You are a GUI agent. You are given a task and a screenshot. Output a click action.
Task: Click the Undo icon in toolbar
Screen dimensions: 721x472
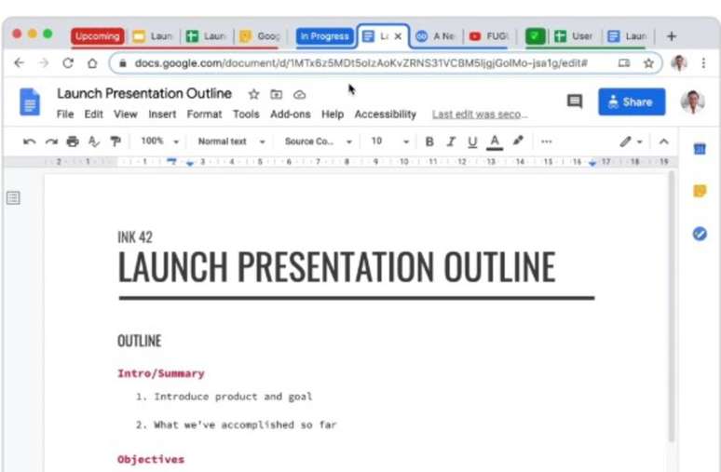tap(29, 142)
